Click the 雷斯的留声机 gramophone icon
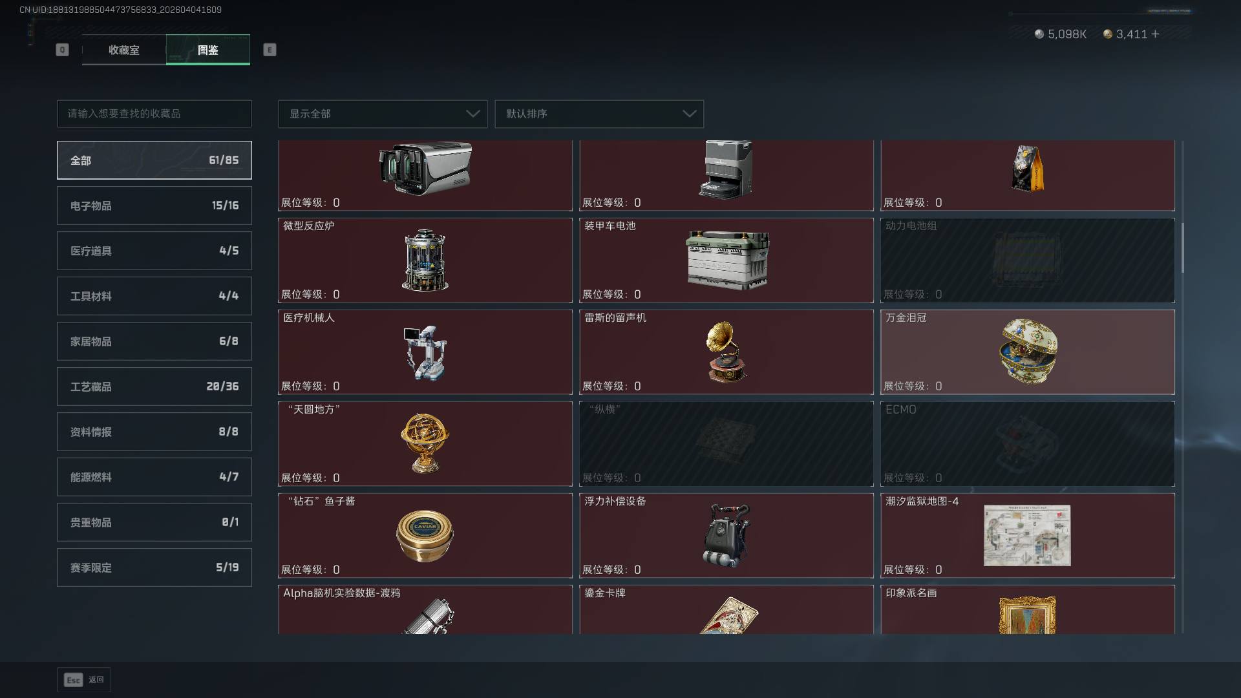 [x=726, y=352]
